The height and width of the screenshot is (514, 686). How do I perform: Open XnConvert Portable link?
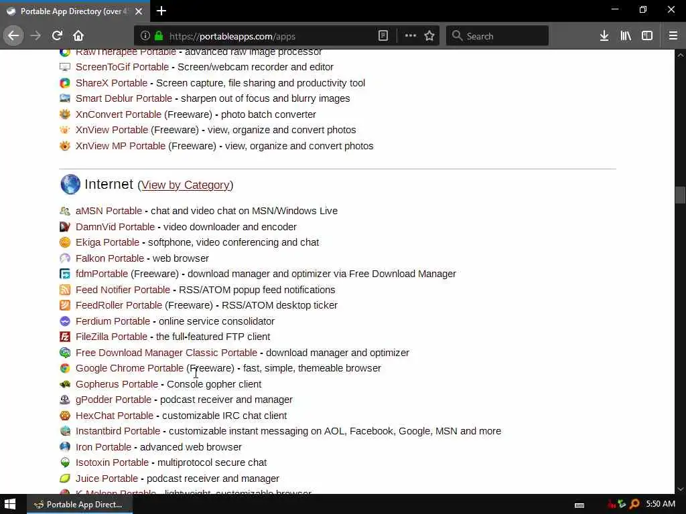click(x=118, y=114)
